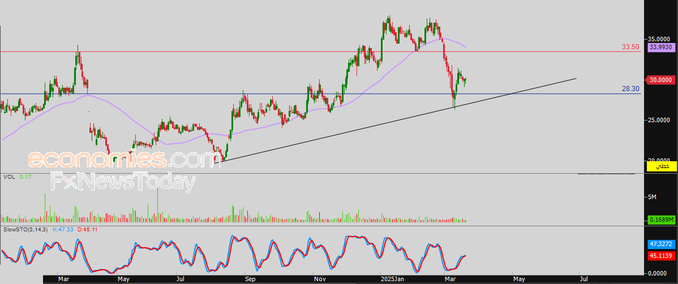Click the yellow chart type label
This screenshot has height=284, width=678.
(662, 166)
